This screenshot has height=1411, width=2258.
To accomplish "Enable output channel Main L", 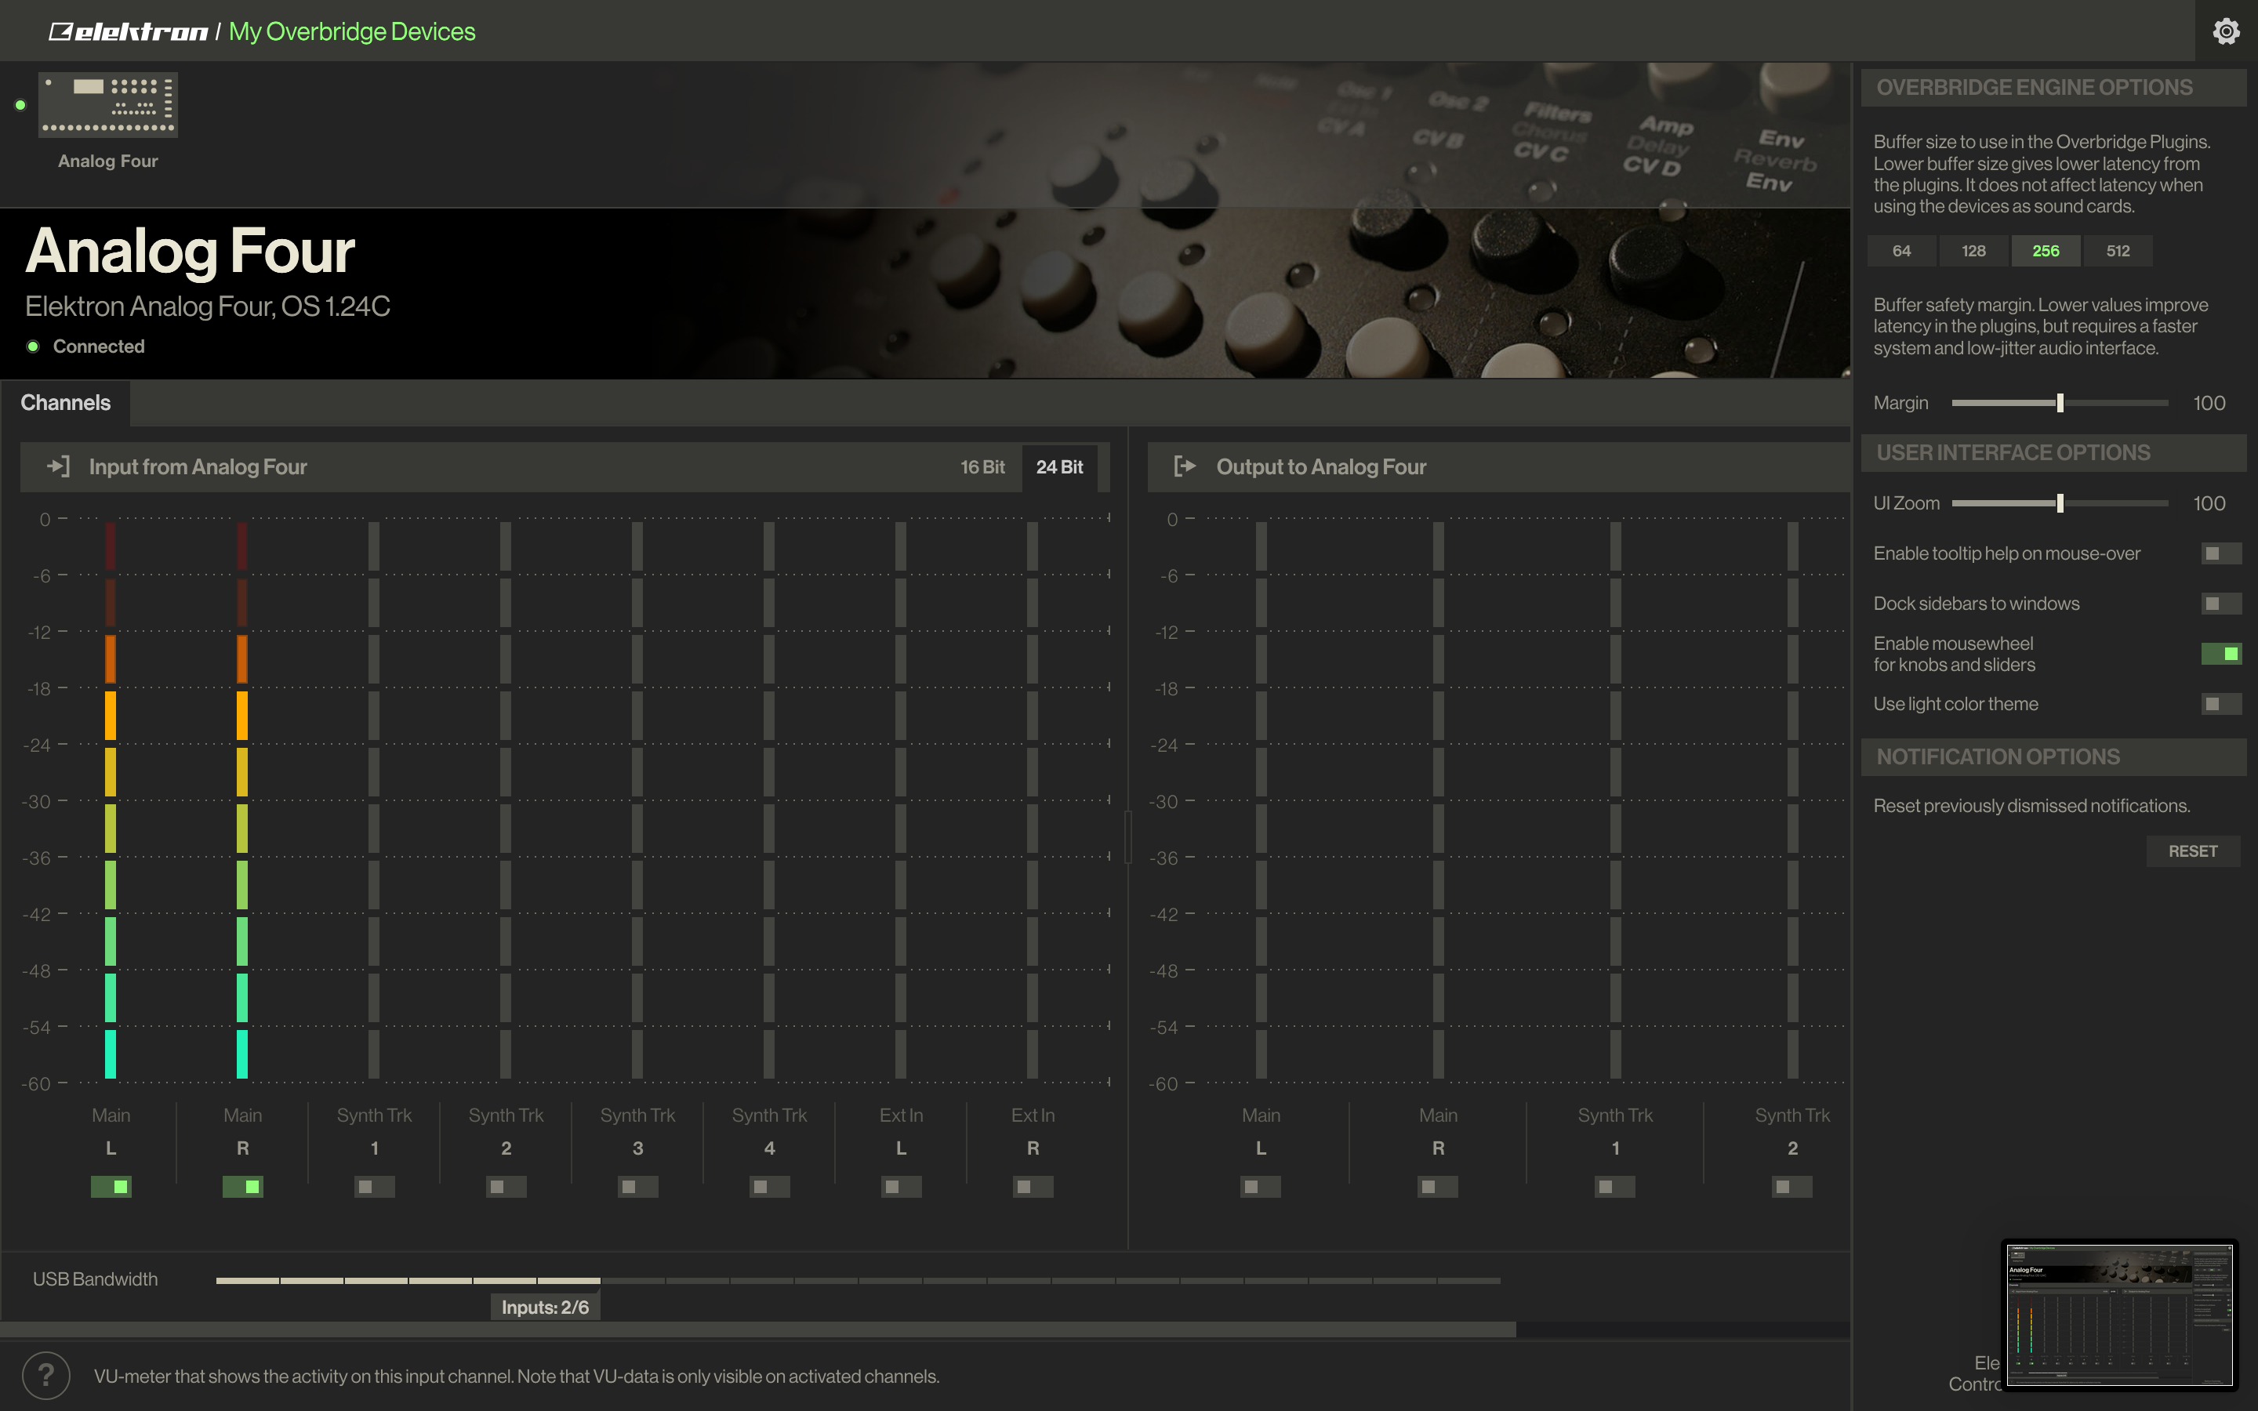I will pyautogui.click(x=1261, y=1186).
